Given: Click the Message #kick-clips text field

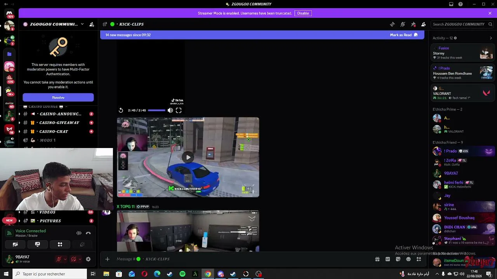Looking at the screenshot, I should 241,259.
